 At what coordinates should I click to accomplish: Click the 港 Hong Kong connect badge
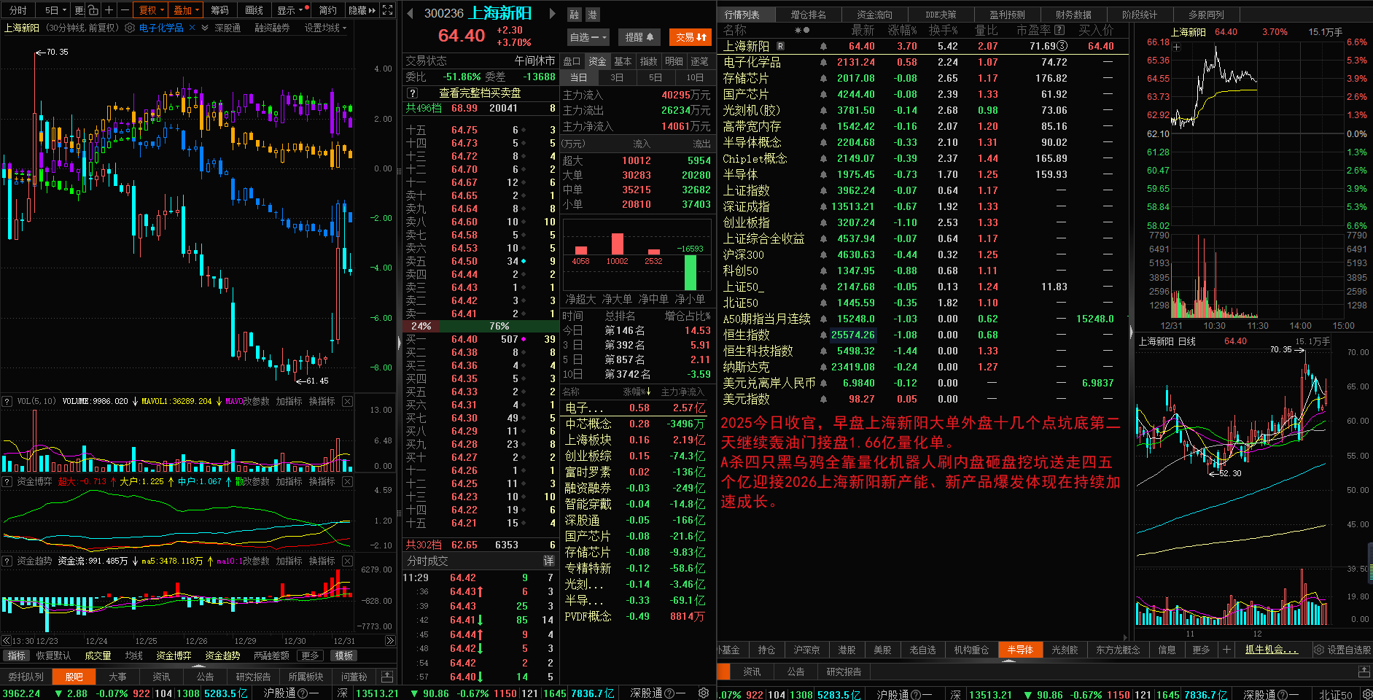click(x=592, y=15)
